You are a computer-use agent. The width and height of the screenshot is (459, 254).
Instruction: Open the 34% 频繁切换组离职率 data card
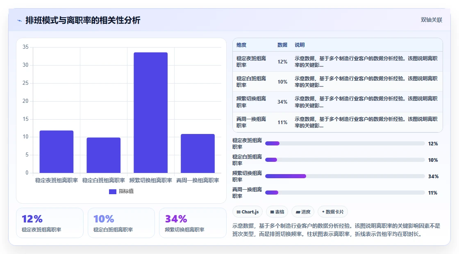pos(193,223)
